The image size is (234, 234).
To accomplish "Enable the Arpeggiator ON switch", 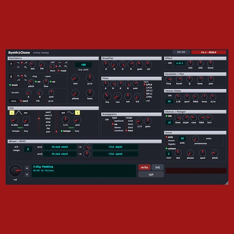I will [x=106, y=120].
